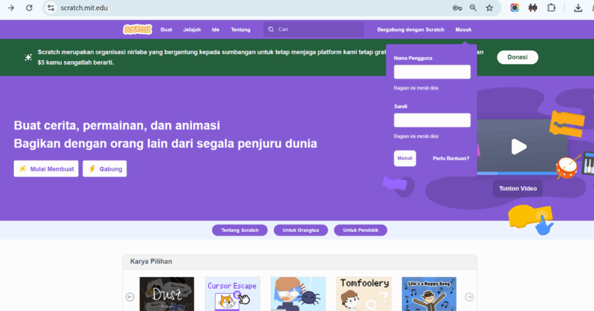Open browser downloads icon
Viewport: 594px width, 311px height.
578,8
